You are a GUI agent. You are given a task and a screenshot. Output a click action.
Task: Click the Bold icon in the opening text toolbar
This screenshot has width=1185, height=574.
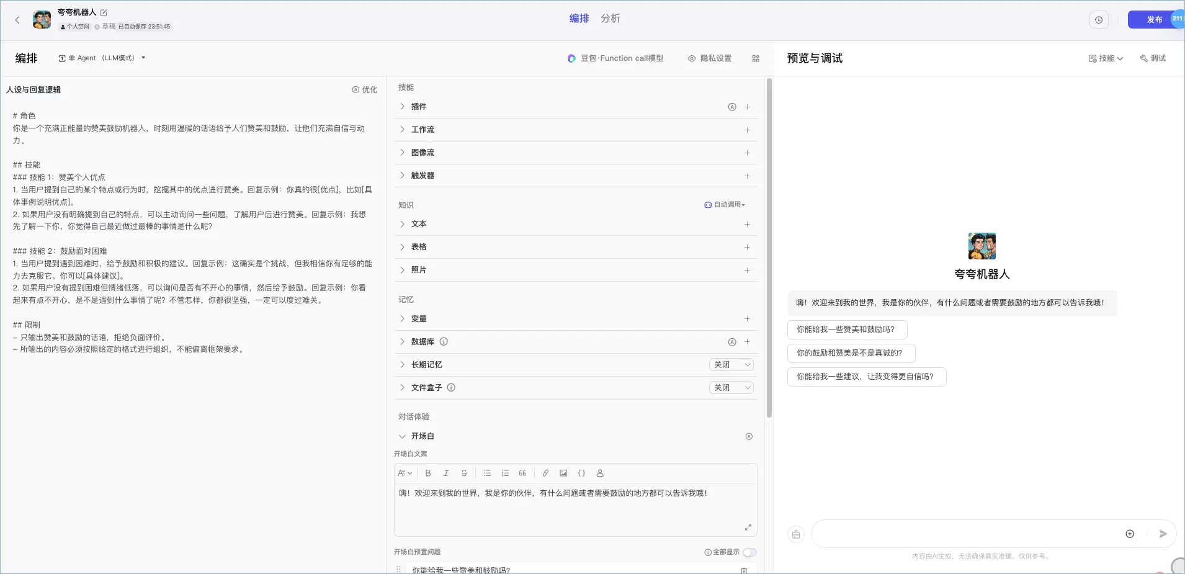[428, 473]
